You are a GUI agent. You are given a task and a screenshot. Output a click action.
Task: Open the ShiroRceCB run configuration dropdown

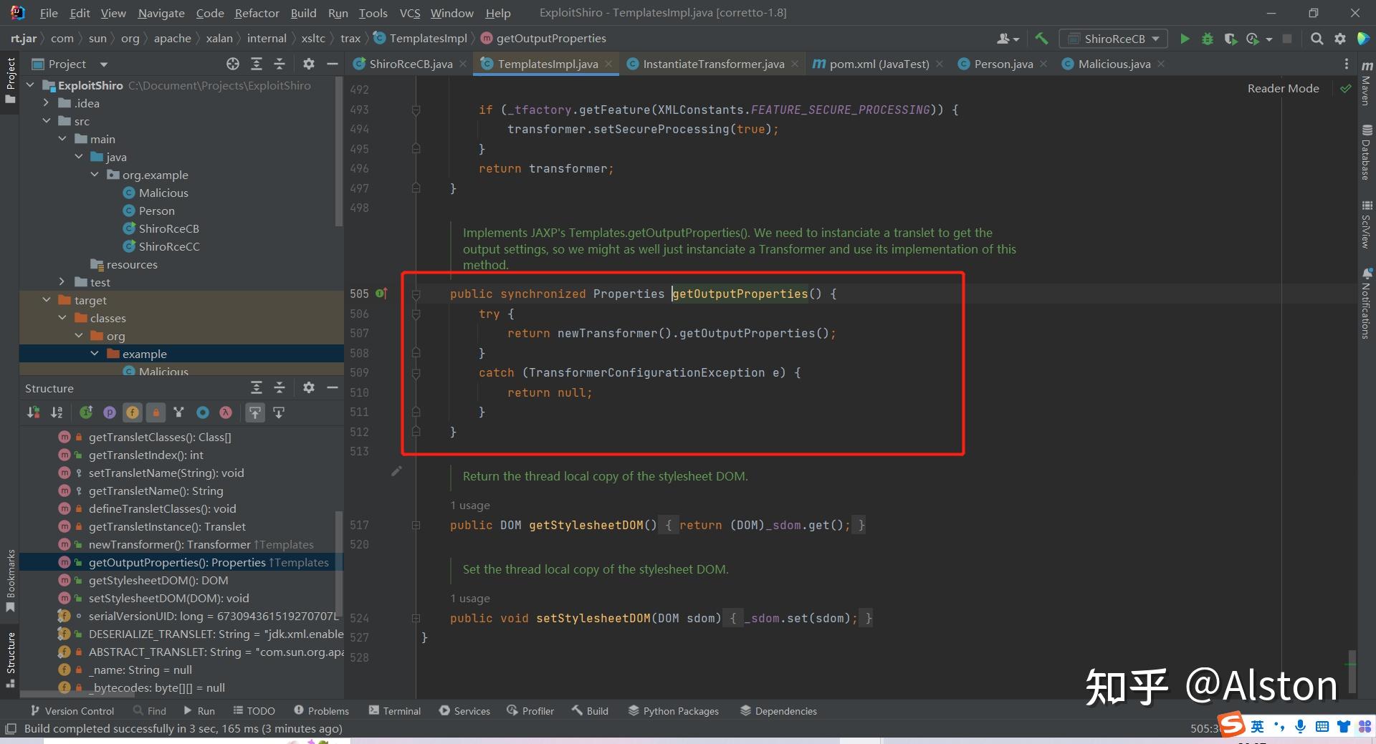(1114, 39)
